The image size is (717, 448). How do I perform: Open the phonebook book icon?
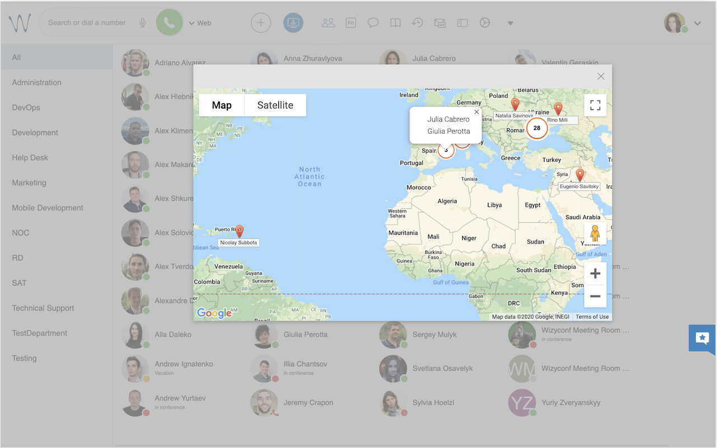click(395, 23)
